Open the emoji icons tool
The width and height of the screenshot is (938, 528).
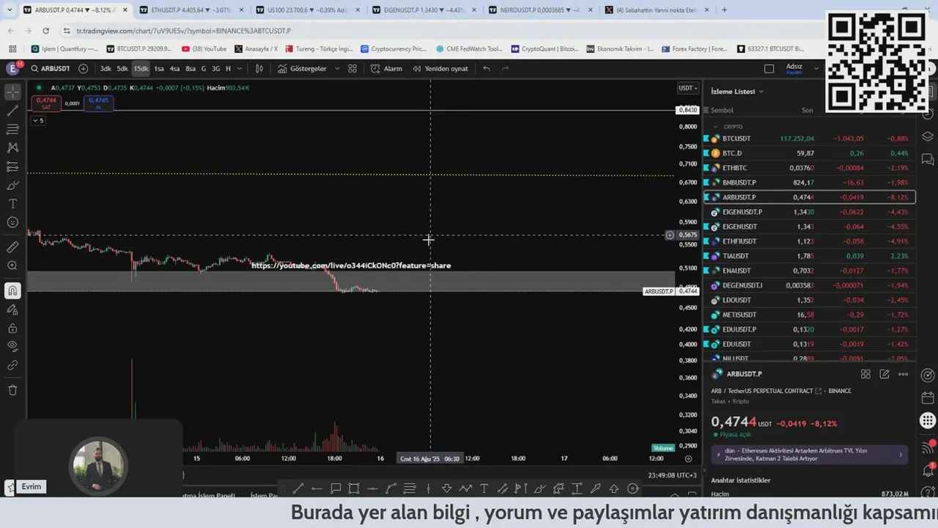(x=12, y=222)
